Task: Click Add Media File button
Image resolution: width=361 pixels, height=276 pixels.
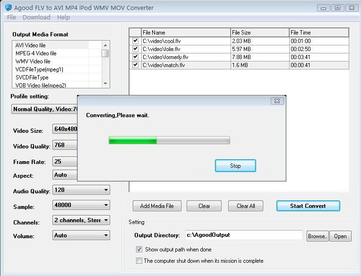Action: click(x=157, y=206)
